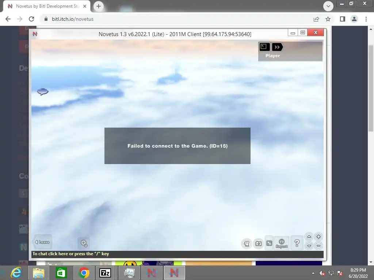The height and width of the screenshot is (280, 374).
Task: Open the green Store app in taskbar
Action: (61, 273)
